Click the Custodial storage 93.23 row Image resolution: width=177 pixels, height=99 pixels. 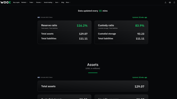[121, 34]
